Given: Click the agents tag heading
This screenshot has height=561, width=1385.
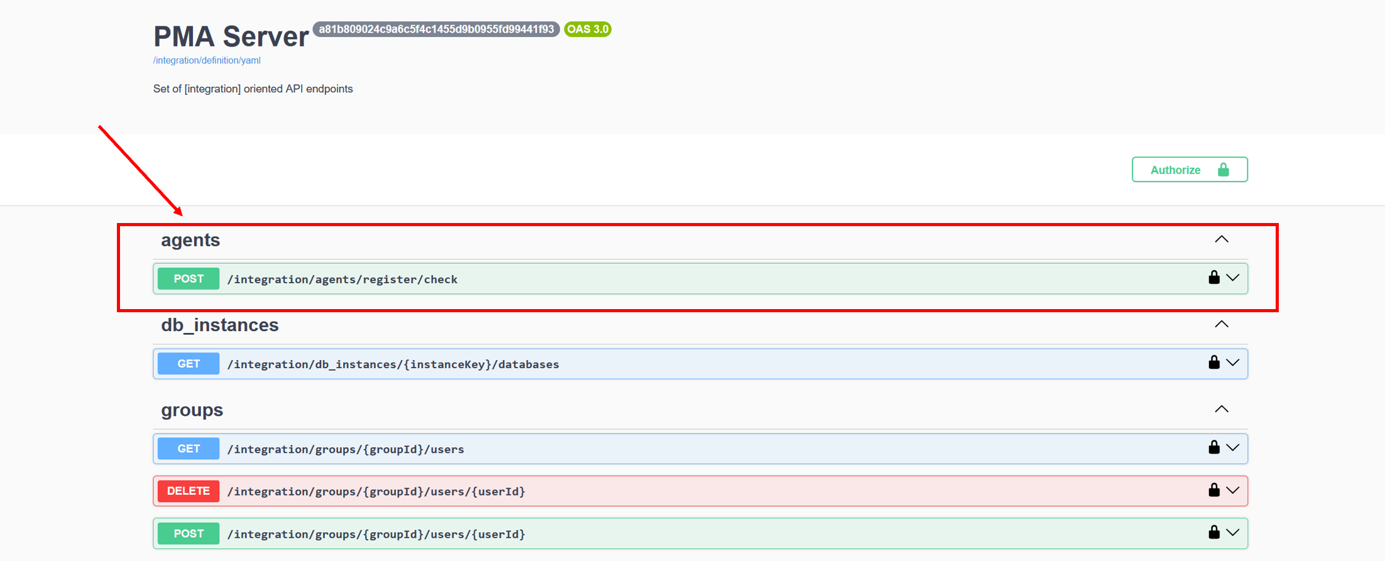Looking at the screenshot, I should [x=190, y=240].
